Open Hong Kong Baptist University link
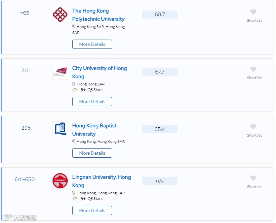The image size is (276, 223). coord(94,130)
